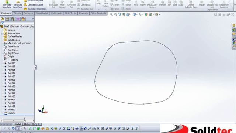Open the PropertyManager panel tab
The height and width of the screenshot is (133, 236).
tap(7, 19)
